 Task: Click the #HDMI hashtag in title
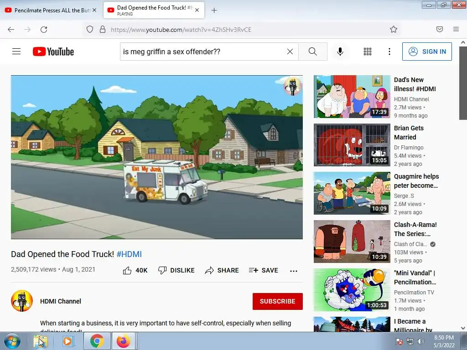click(x=129, y=254)
